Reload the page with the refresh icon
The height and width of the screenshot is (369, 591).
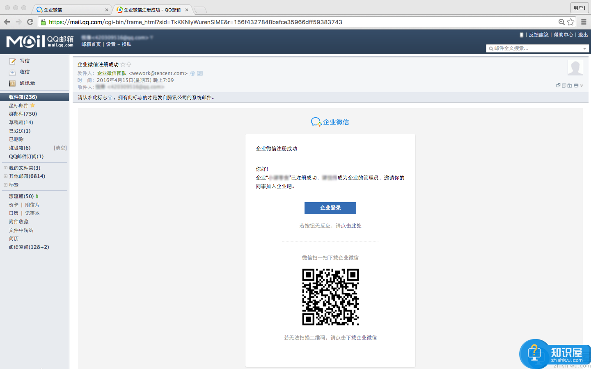coord(30,22)
